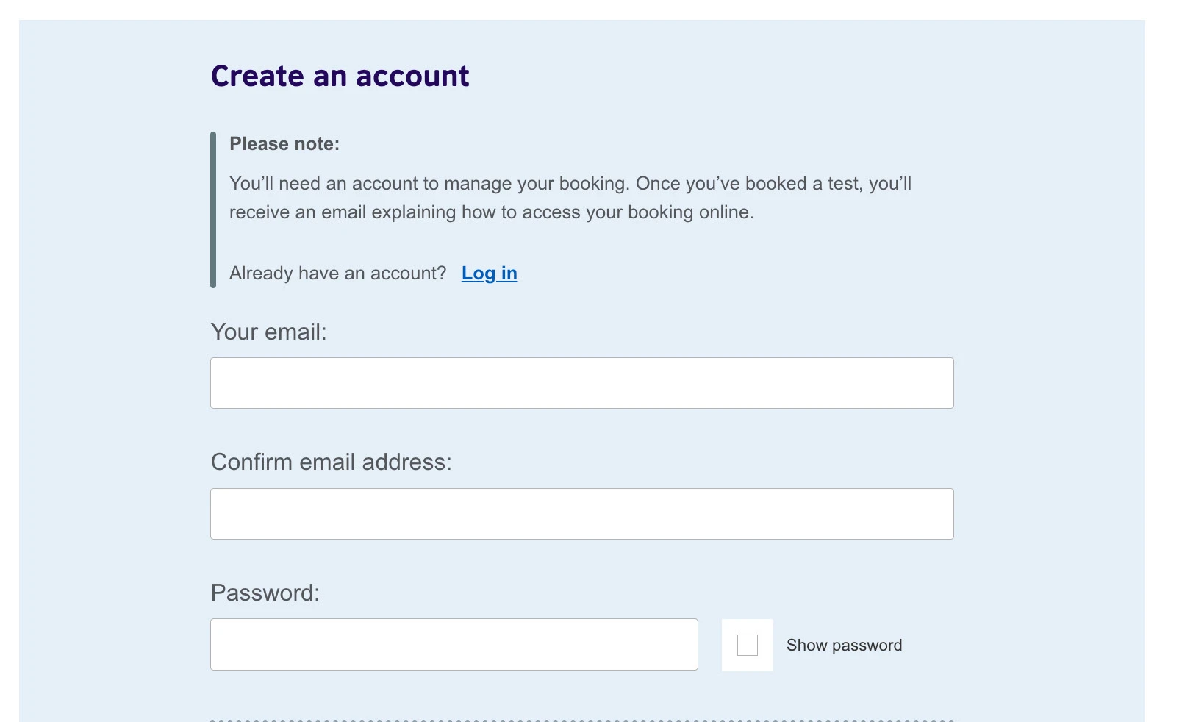Click the dotted divider below the password field
Image resolution: width=1182 pixels, height=722 pixels.
[x=581, y=720]
